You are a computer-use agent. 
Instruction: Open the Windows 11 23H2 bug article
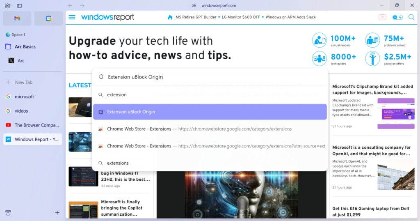(x=126, y=176)
